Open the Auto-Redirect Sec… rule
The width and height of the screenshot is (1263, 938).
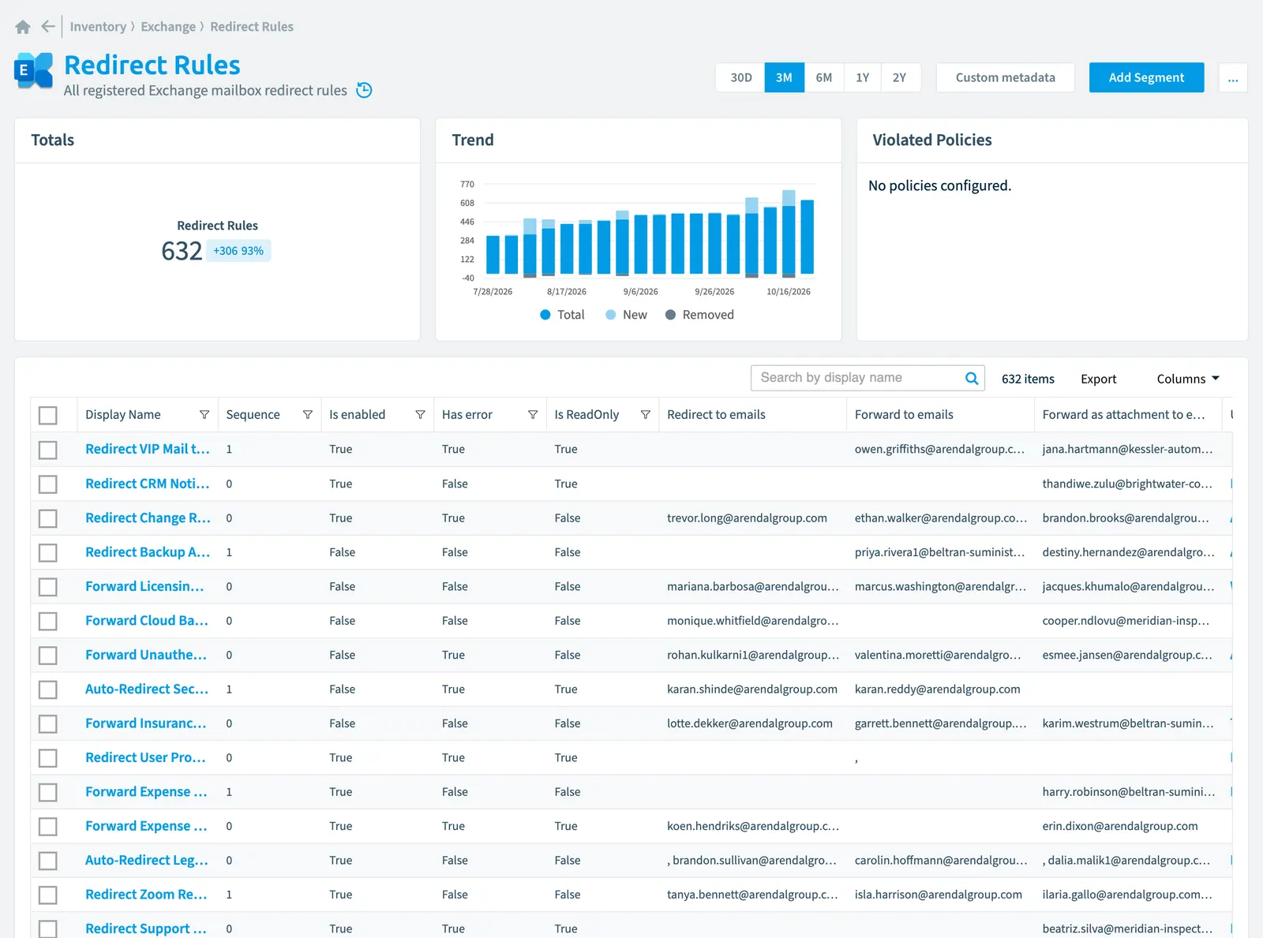click(x=147, y=689)
